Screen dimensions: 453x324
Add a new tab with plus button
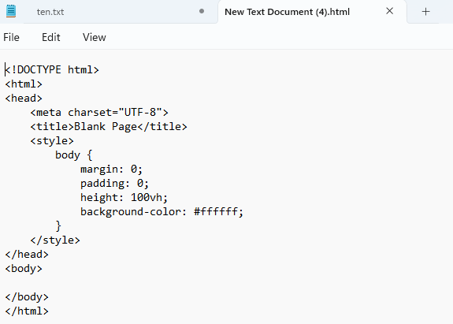point(426,12)
